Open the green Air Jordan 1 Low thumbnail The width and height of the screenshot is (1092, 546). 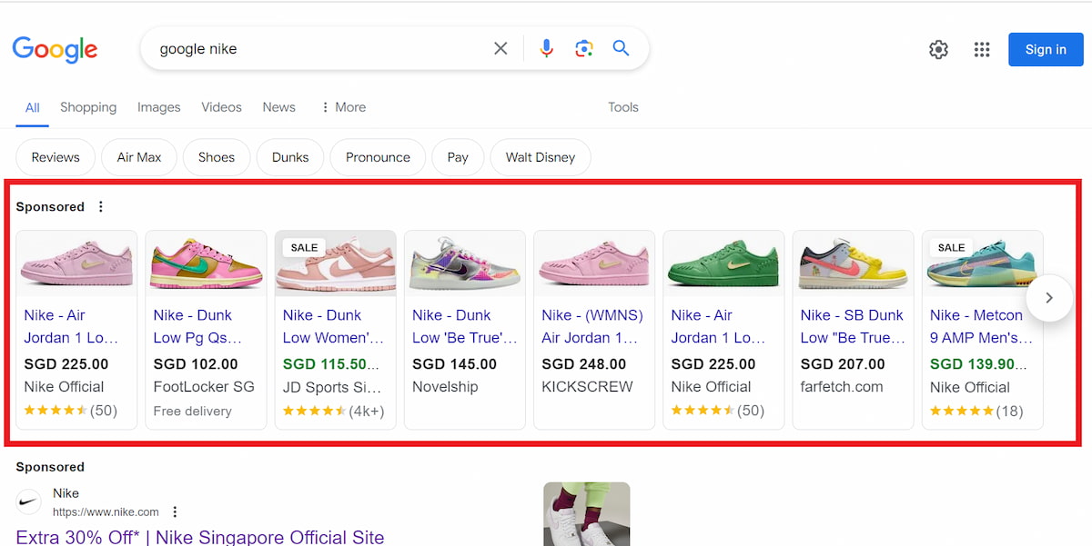point(723,263)
